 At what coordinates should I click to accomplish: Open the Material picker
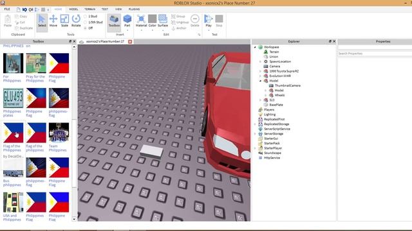pyautogui.click(x=141, y=21)
